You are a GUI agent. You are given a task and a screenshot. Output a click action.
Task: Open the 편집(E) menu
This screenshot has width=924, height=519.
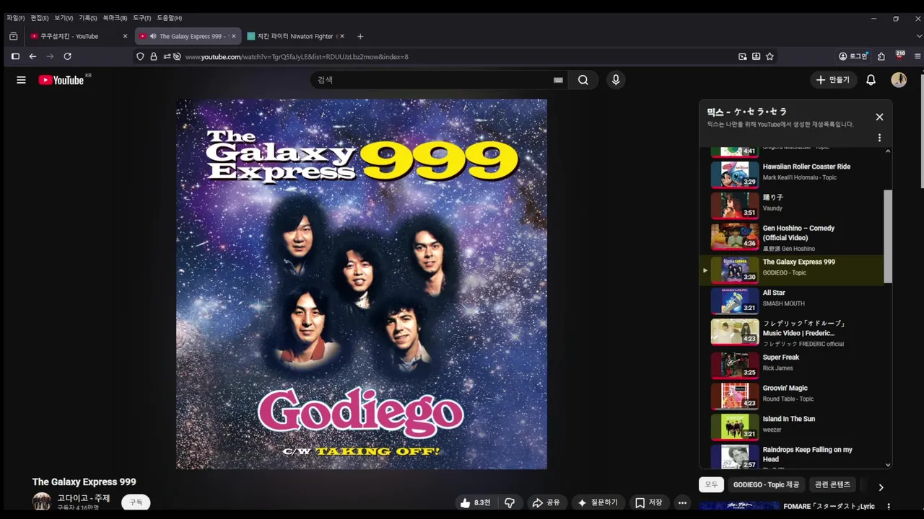coord(39,18)
